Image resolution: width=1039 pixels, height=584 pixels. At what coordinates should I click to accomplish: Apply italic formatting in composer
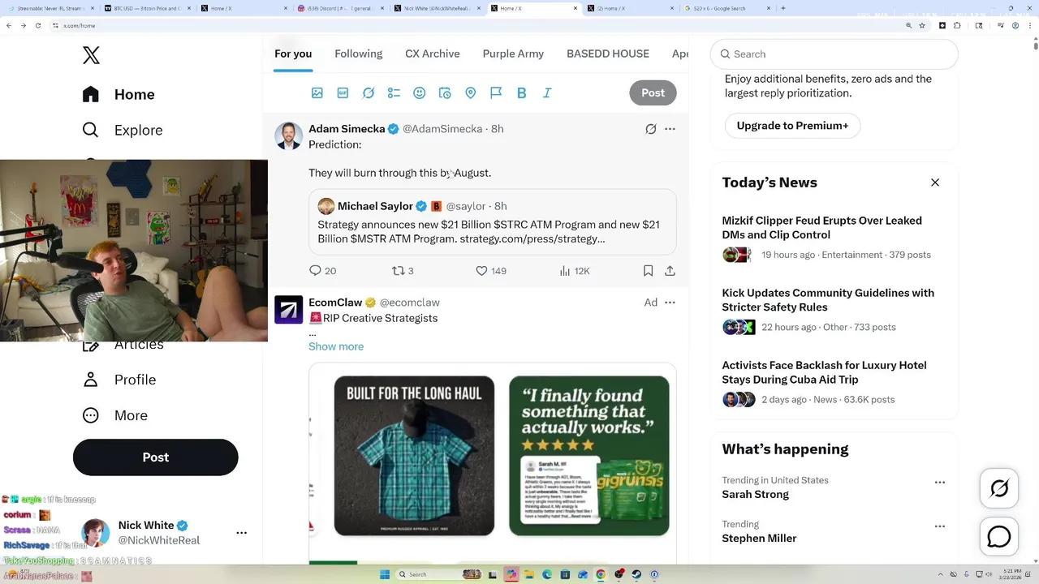547,93
